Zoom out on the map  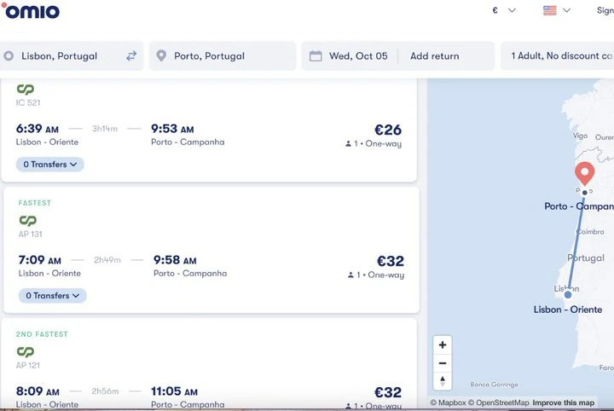point(442,363)
